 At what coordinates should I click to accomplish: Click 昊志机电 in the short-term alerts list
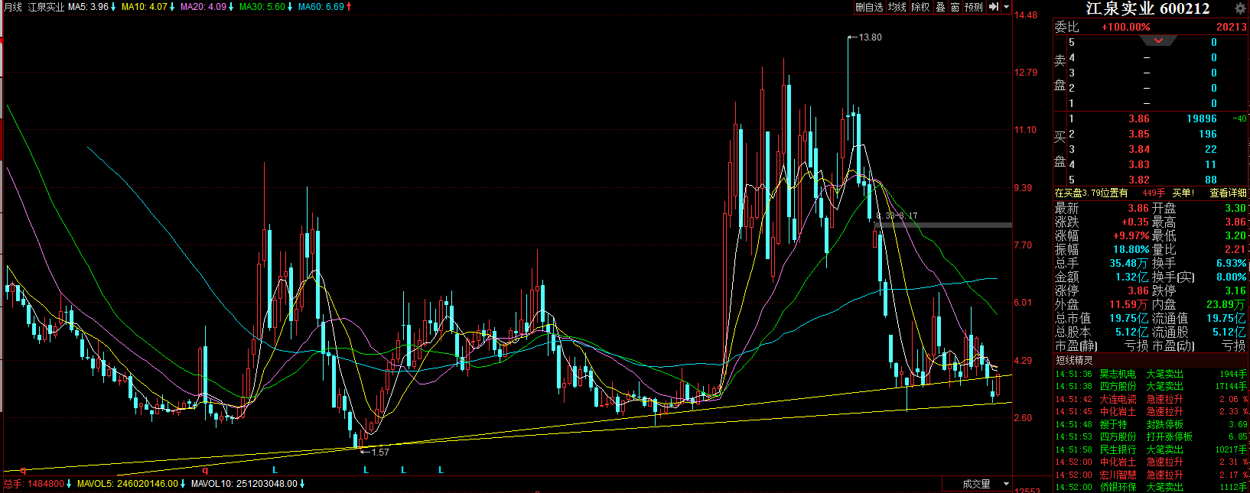tap(1118, 374)
